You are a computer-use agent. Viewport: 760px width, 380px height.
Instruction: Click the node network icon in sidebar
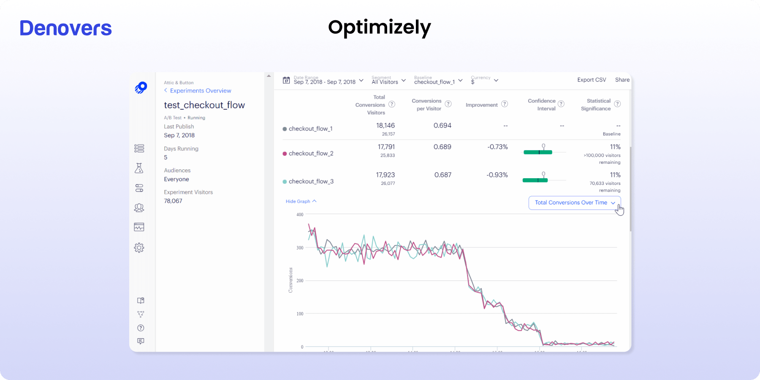141,314
